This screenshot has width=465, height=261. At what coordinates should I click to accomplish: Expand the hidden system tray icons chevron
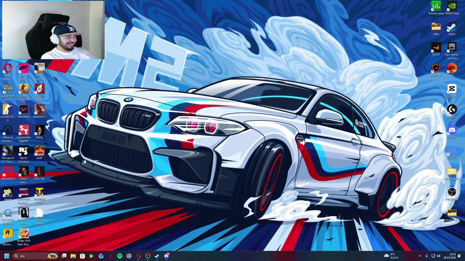pos(420,256)
